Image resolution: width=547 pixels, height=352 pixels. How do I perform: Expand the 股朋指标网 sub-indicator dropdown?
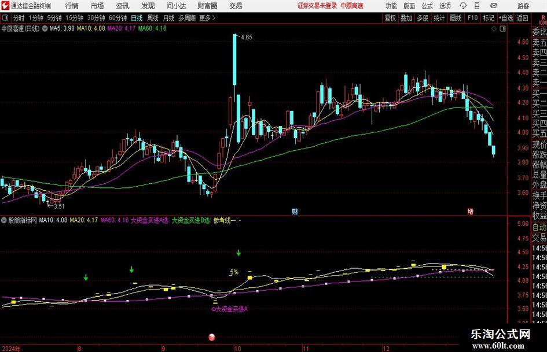pos(4,220)
